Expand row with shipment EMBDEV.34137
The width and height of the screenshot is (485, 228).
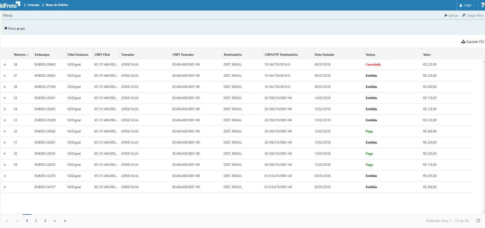5,187
